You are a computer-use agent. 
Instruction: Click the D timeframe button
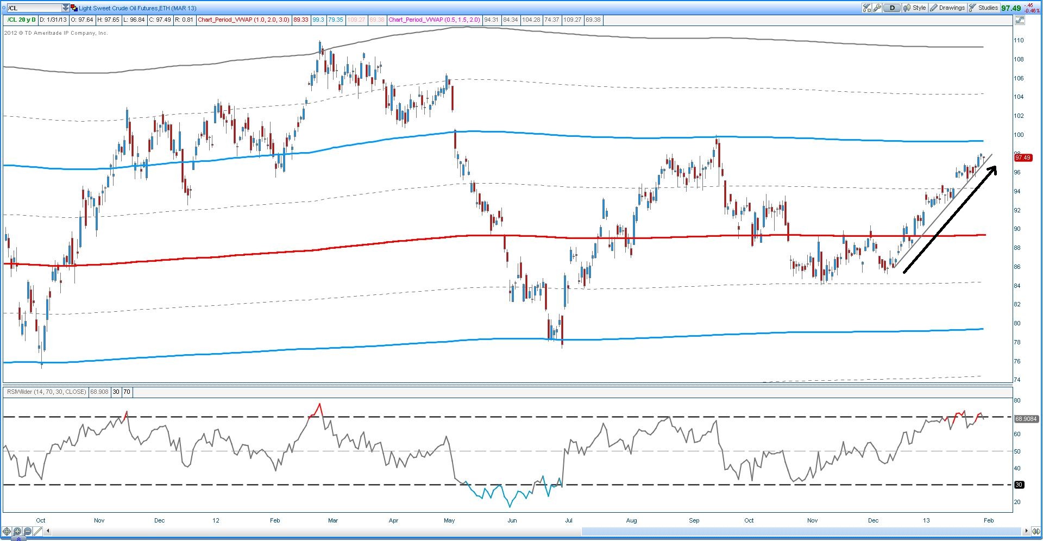892,8
